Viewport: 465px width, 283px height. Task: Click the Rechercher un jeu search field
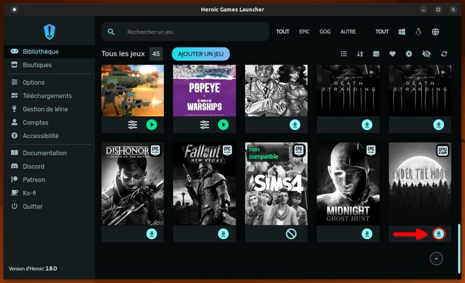click(191, 32)
